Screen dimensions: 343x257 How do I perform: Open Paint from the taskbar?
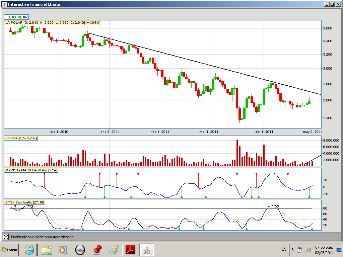pos(114,250)
